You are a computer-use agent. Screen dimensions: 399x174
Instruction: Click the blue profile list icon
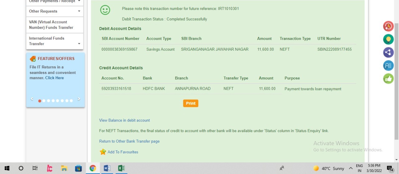388,66
